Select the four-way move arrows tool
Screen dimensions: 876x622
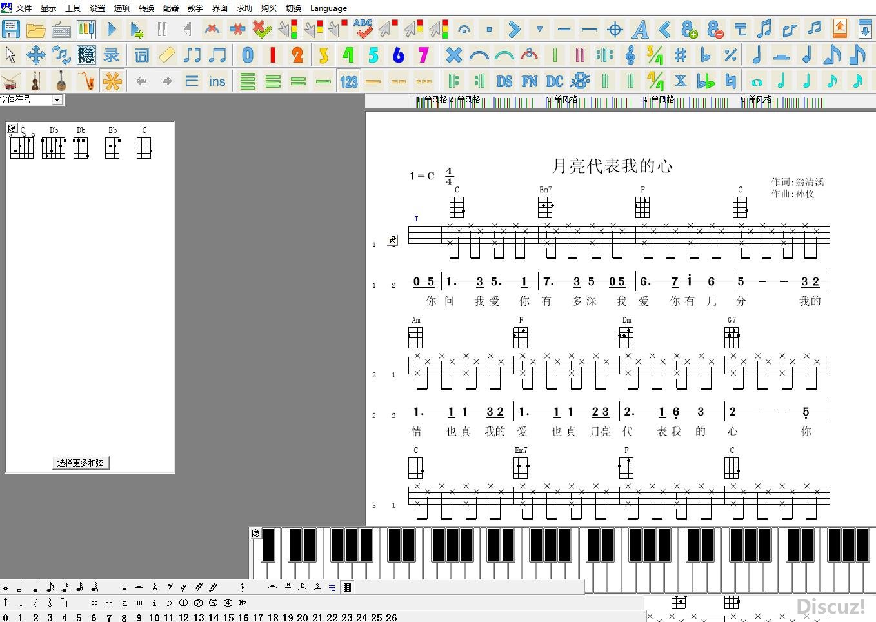[35, 55]
